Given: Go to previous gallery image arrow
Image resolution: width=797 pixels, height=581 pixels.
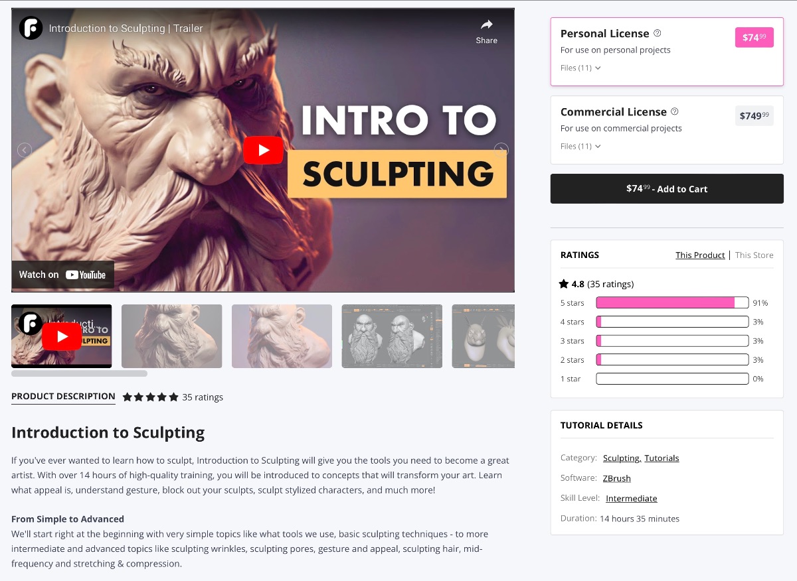Looking at the screenshot, I should [x=25, y=150].
